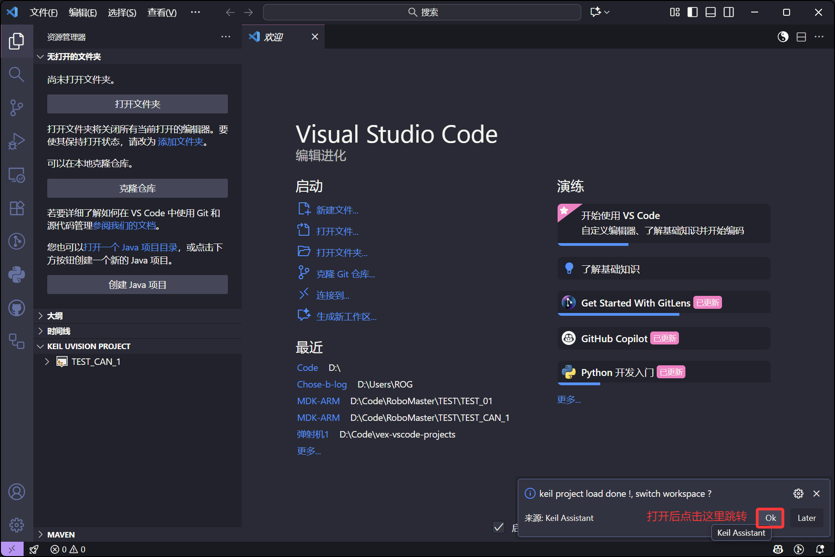Click the 克隆仓库 button
Viewport: 835px width, 557px height.
pos(137,188)
